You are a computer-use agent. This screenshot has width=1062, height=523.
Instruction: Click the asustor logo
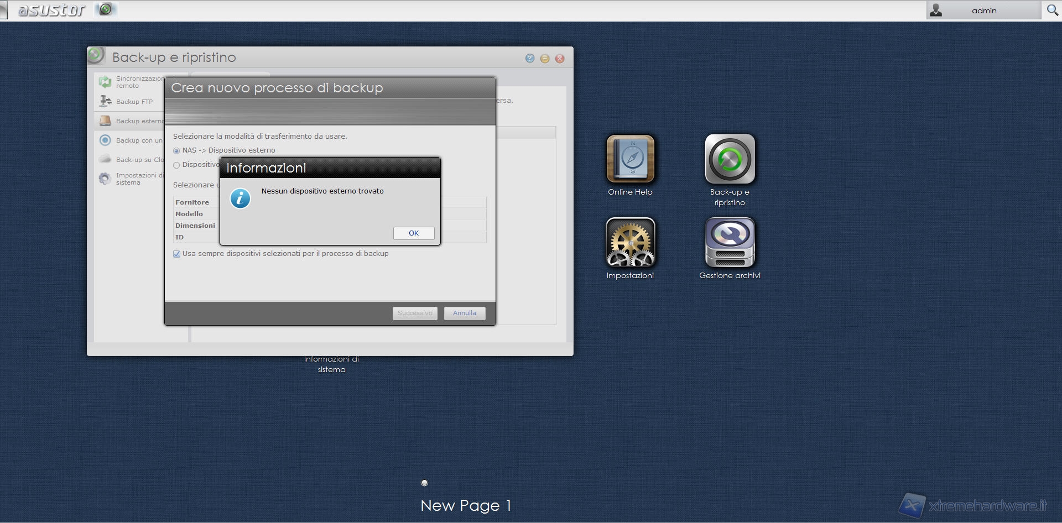coord(51,10)
